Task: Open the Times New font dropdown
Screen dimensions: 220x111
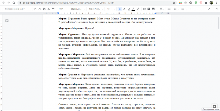Action: (96, 9)
